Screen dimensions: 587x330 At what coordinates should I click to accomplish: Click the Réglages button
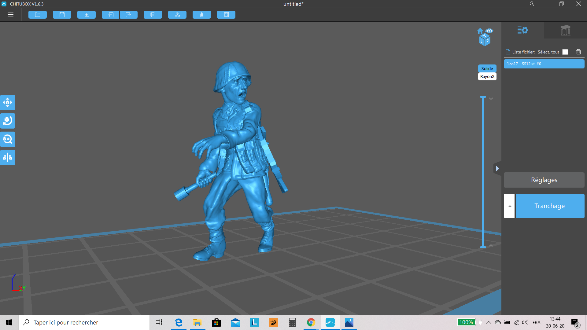tap(544, 180)
